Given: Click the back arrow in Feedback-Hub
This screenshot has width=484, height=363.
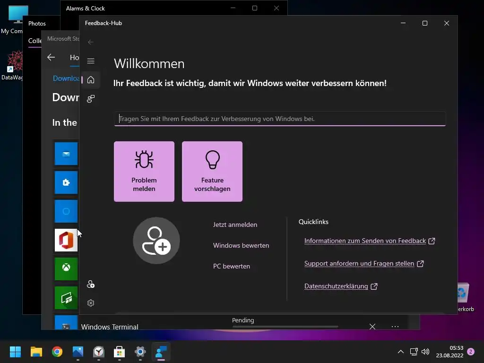Looking at the screenshot, I should (90, 42).
